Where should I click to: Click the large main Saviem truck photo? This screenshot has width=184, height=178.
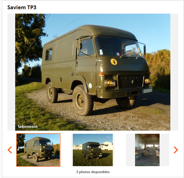pos(93,72)
